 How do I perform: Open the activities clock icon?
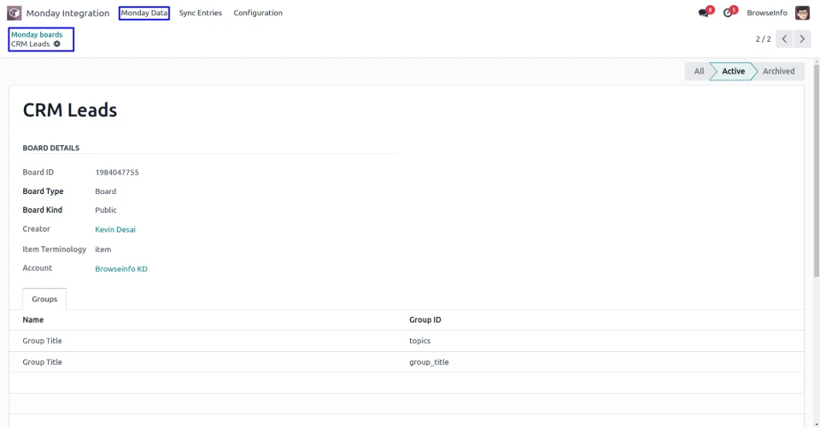point(729,13)
